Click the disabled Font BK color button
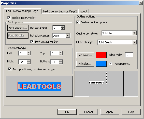The image size is (144, 119). (18, 36)
